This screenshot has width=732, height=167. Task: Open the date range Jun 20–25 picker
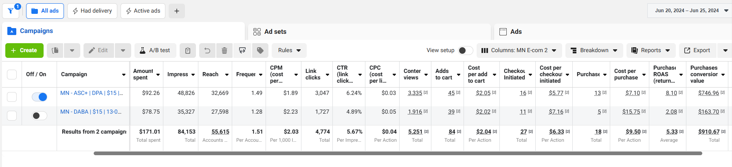(x=690, y=11)
